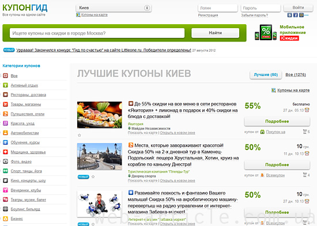317x226 pixels.
Task: Open the Регистрация link
Action: coord(208,15)
